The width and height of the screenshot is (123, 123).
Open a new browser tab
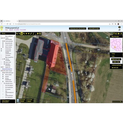(19, 21)
